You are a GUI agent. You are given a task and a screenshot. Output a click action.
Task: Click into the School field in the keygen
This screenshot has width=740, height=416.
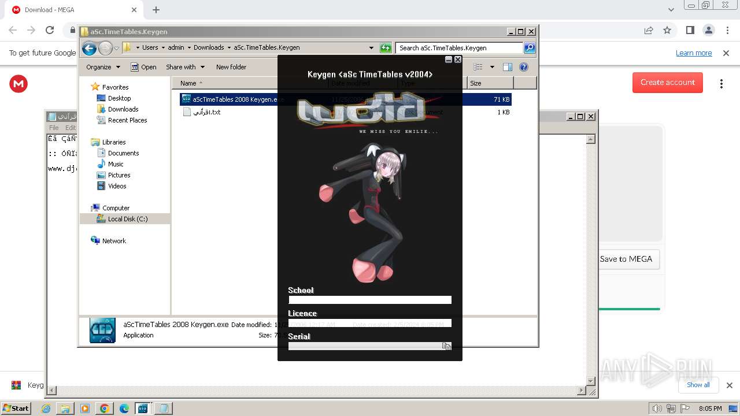(x=370, y=300)
